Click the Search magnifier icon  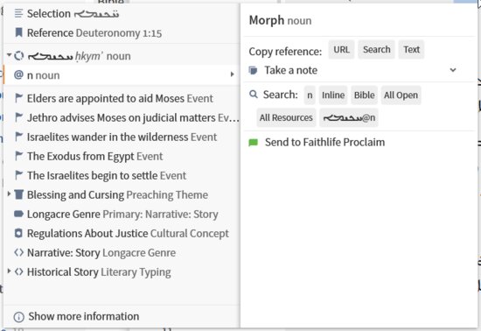pos(254,95)
